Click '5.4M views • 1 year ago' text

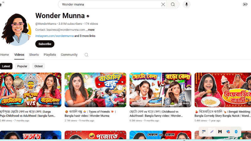(207, 121)
